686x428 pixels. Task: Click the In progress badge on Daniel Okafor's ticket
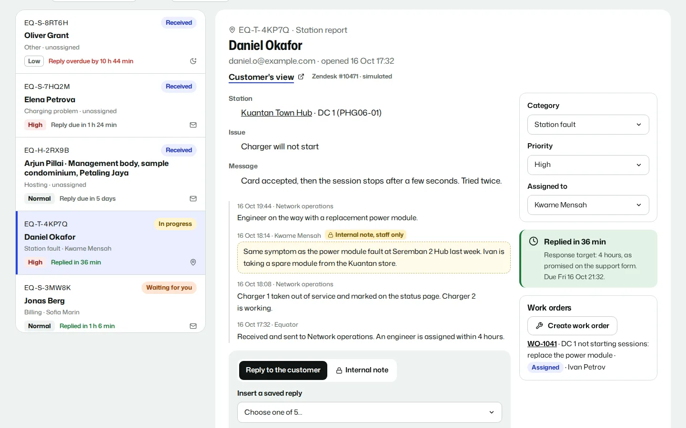pos(175,224)
